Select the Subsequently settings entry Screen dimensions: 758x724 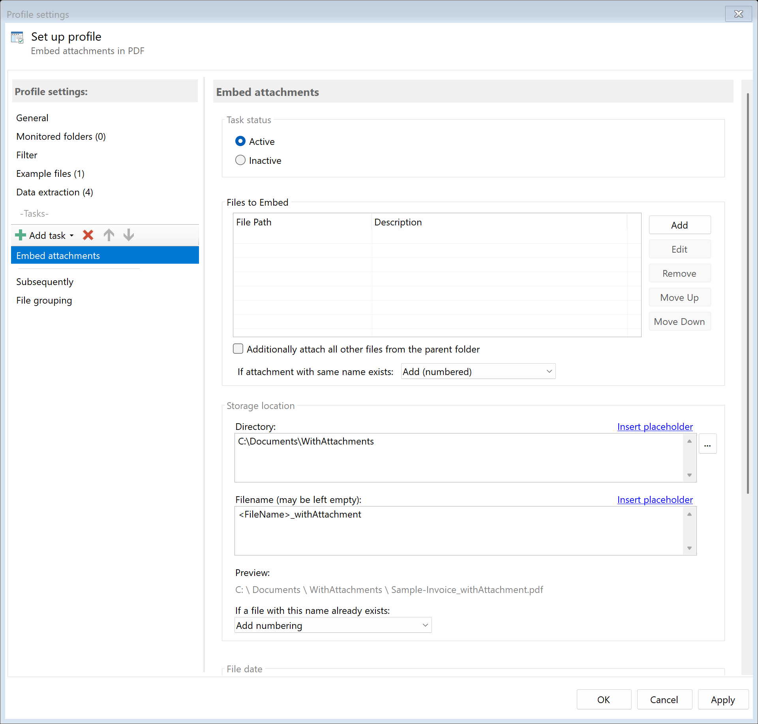click(45, 281)
